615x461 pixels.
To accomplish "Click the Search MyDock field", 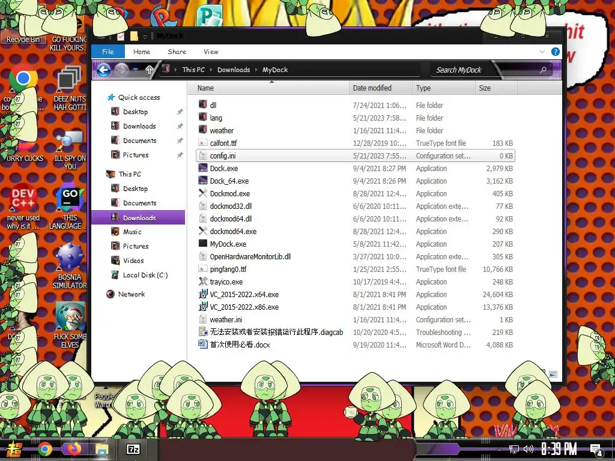I will coord(492,70).
